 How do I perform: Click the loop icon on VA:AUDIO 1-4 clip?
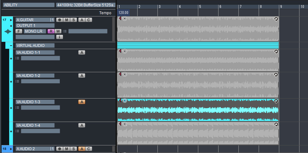point(276,124)
